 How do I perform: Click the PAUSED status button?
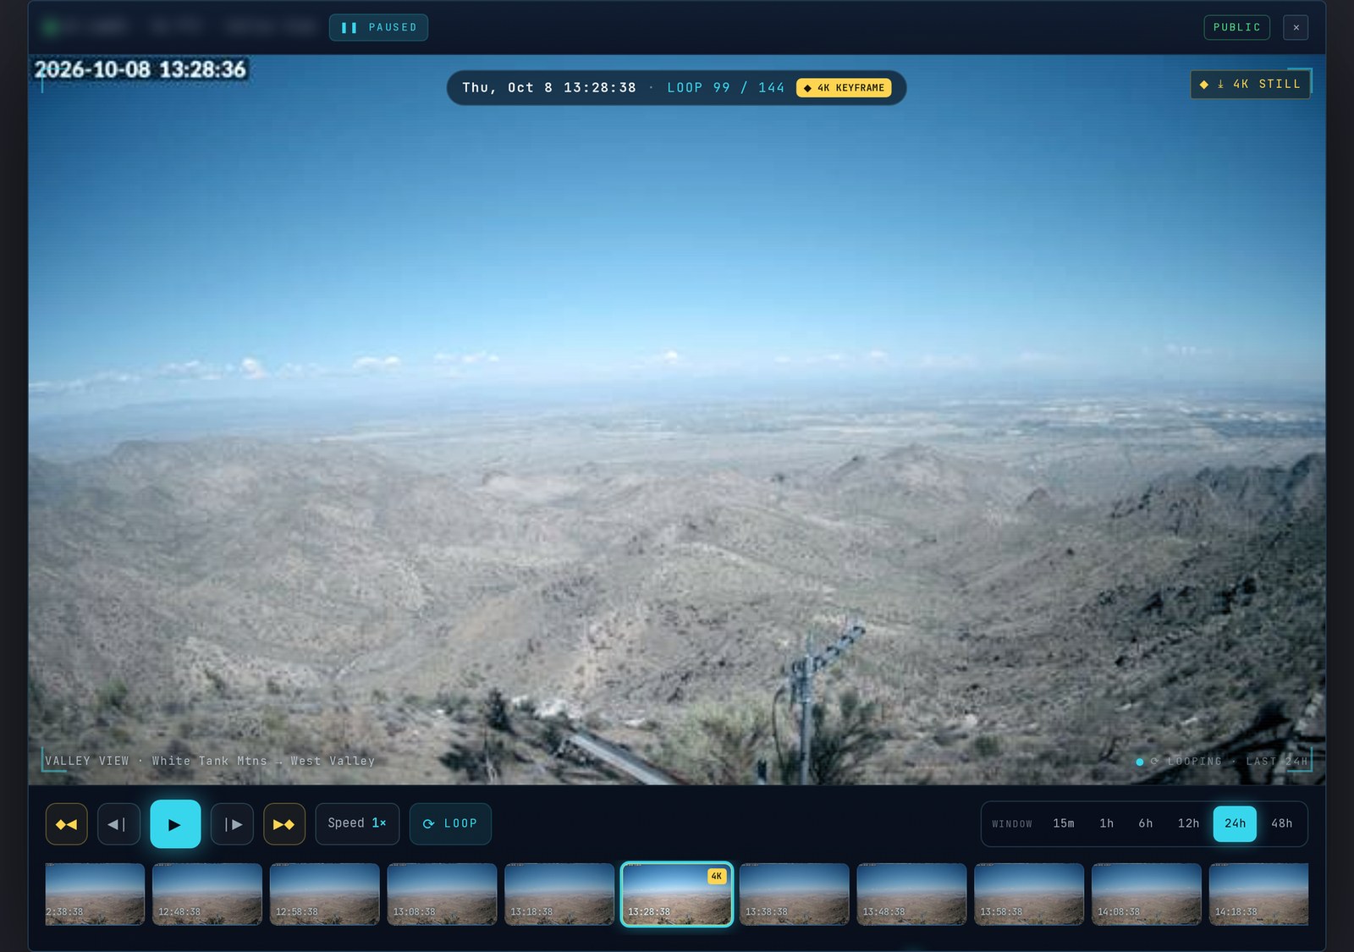[x=378, y=27]
